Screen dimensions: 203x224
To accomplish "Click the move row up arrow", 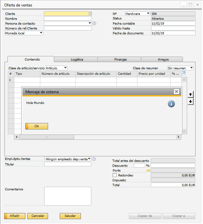I will (191, 95).
